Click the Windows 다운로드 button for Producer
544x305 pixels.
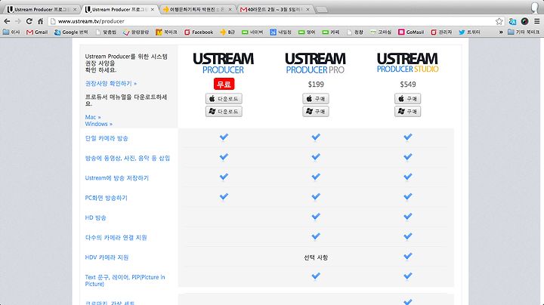224,111
